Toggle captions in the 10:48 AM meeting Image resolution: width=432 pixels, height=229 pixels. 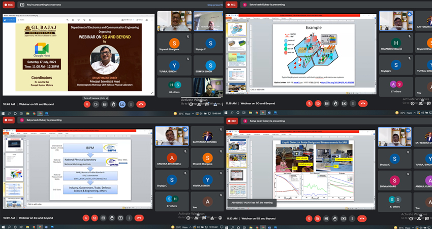coord(104,104)
